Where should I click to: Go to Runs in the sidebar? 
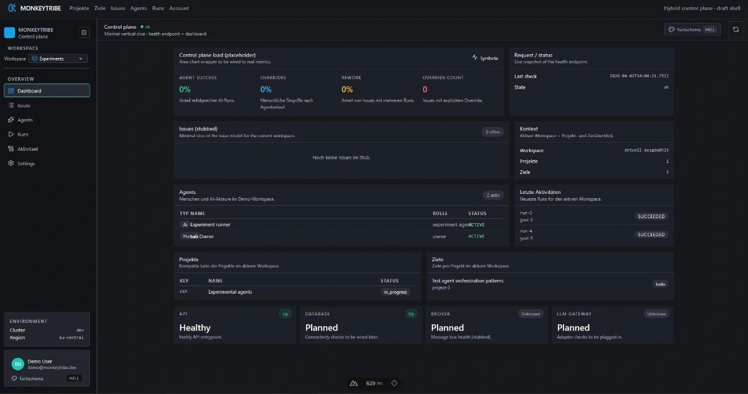47,134
